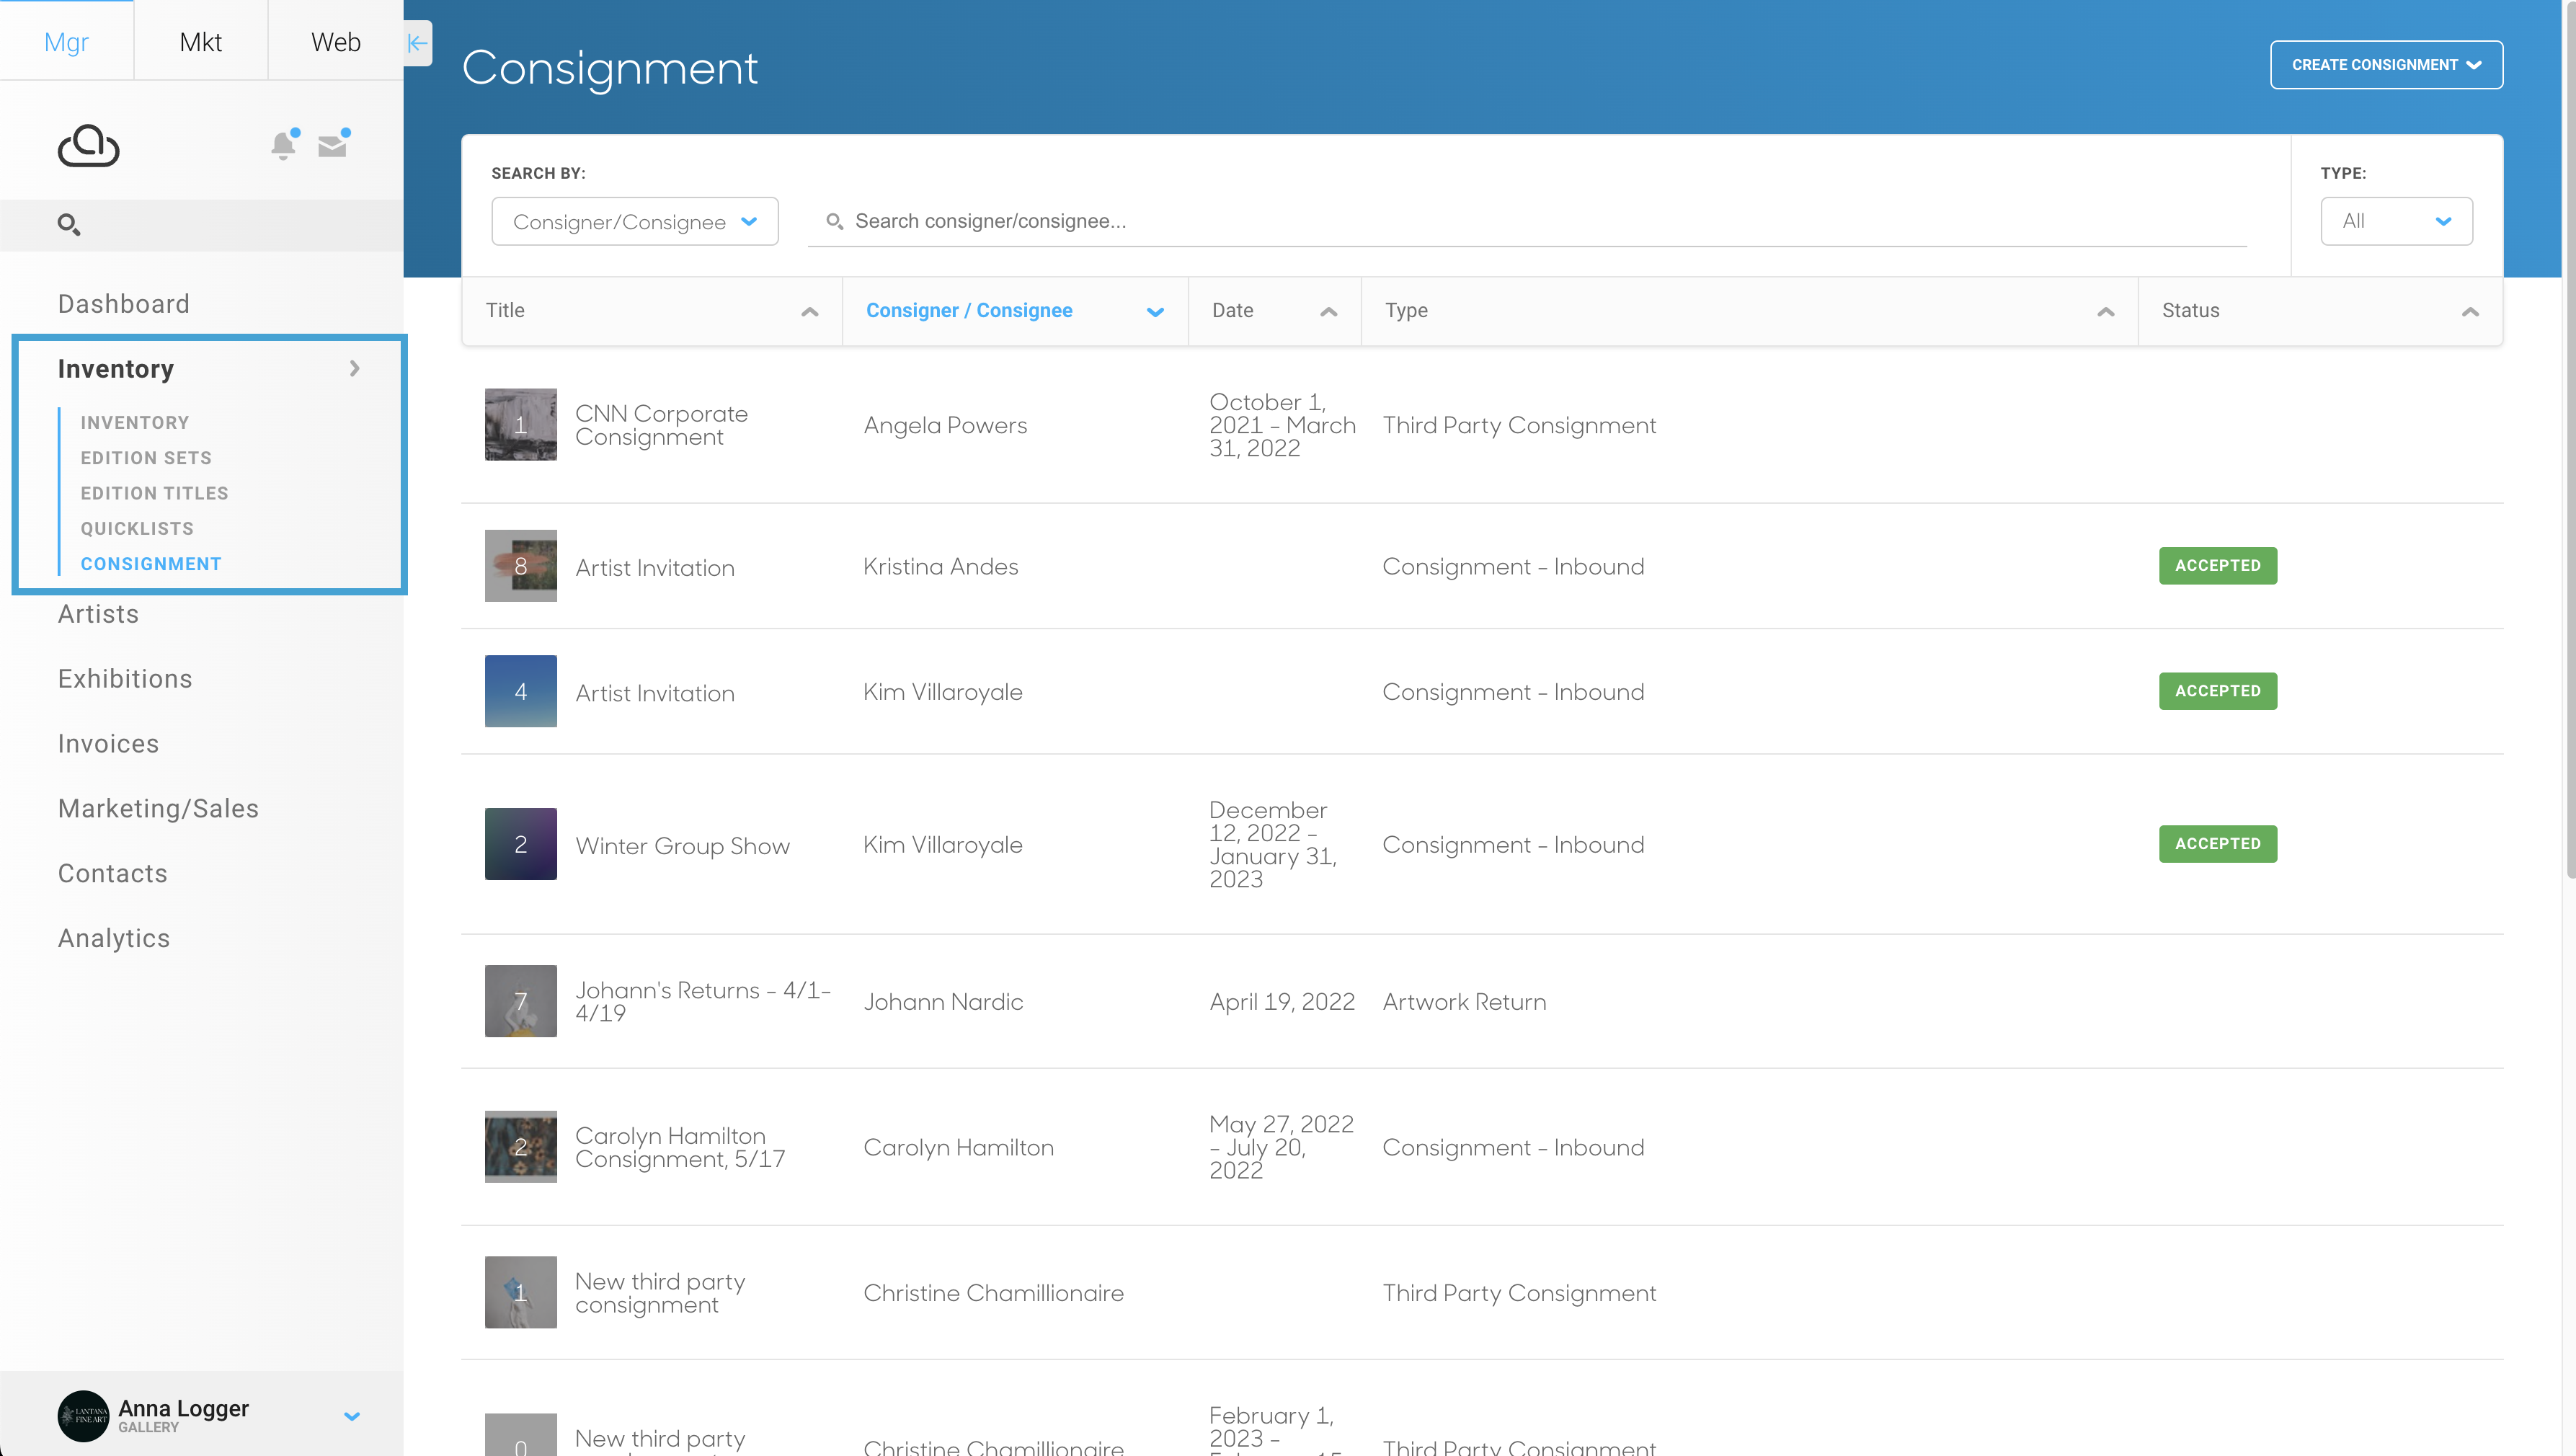The width and height of the screenshot is (2576, 1456).
Task: Open the Type filter dropdown
Action: [2396, 221]
